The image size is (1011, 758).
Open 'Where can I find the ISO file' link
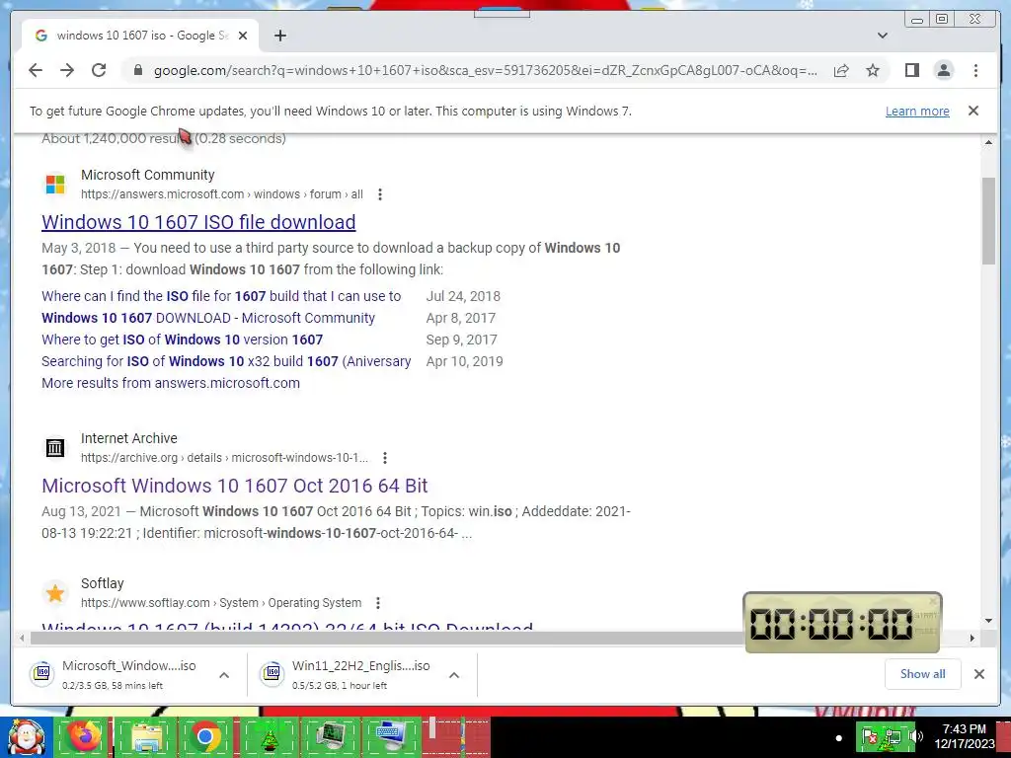click(221, 296)
